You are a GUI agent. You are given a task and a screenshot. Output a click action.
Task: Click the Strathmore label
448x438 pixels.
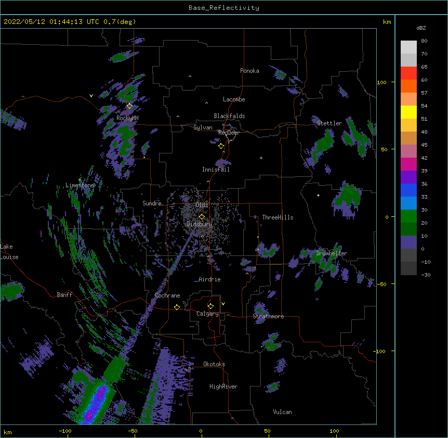click(268, 316)
